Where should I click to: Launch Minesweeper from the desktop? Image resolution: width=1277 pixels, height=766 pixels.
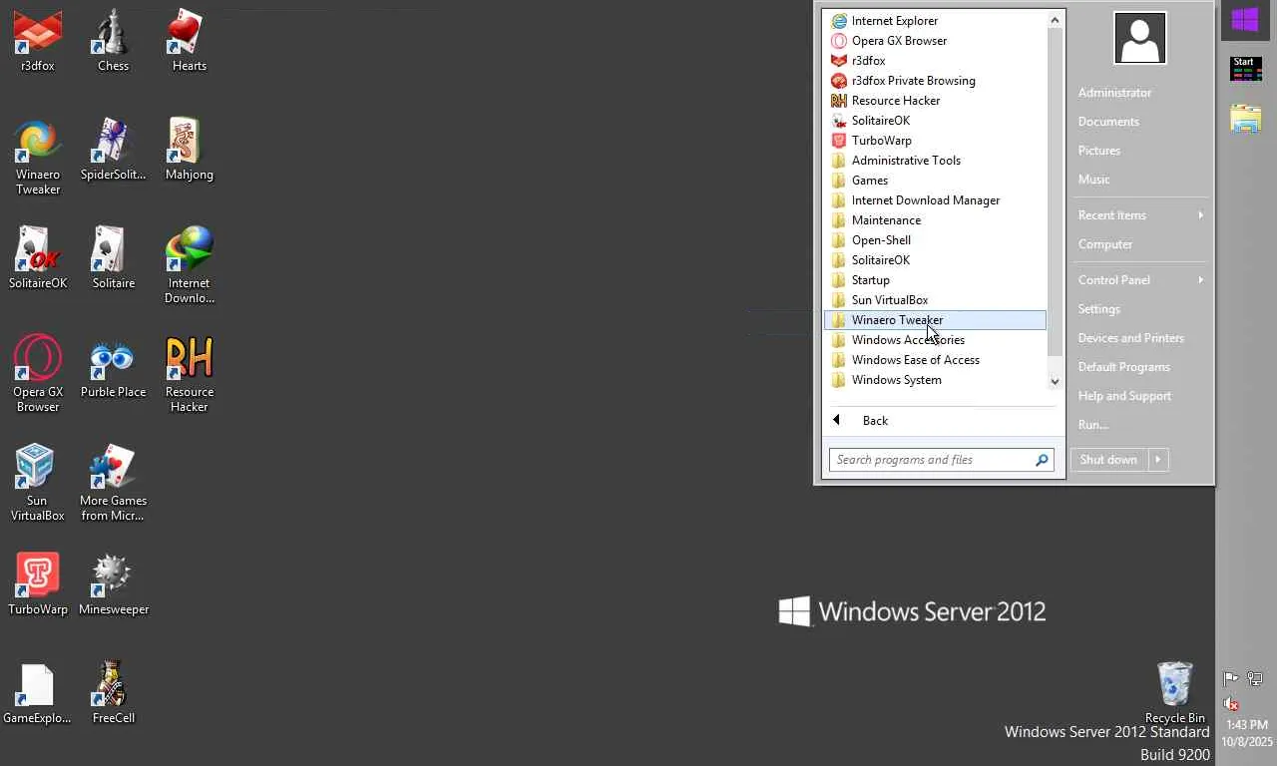click(x=113, y=584)
